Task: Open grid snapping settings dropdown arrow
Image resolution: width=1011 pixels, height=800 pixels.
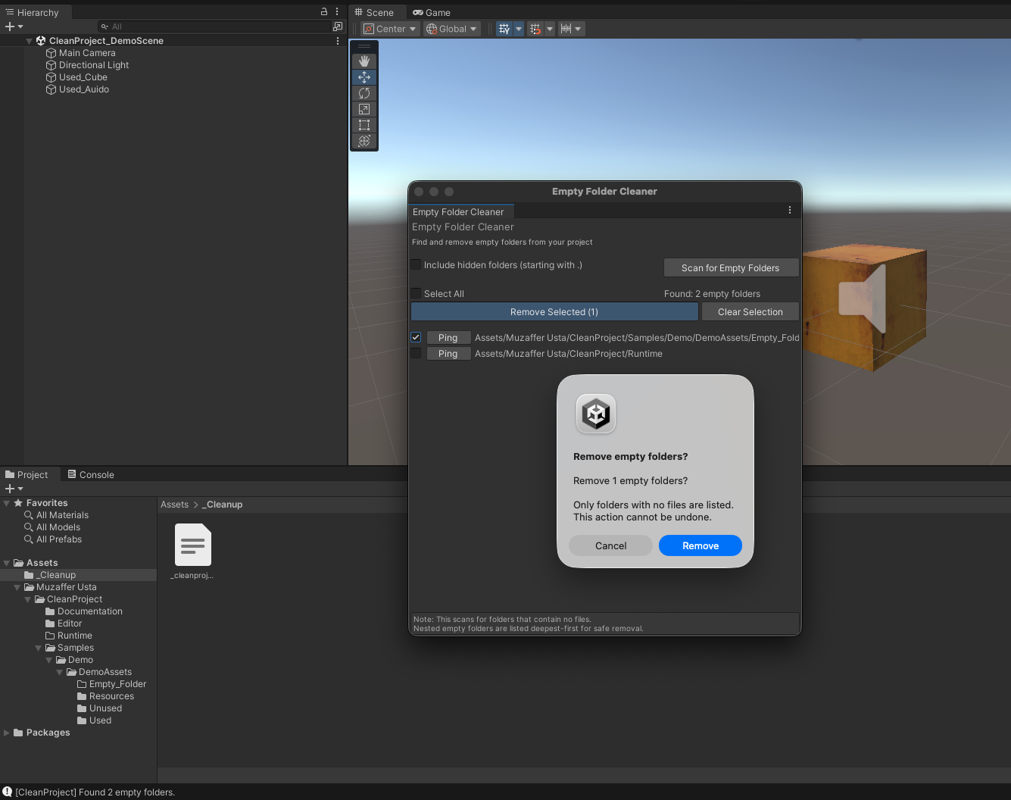Action: 519,29
